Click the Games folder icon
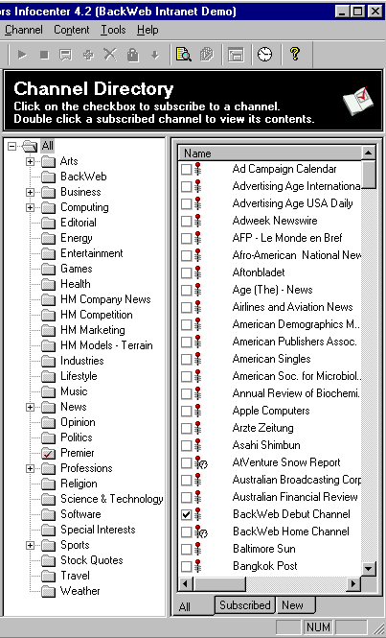 pos(48,269)
